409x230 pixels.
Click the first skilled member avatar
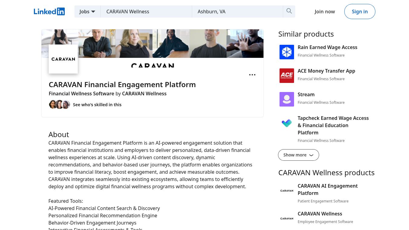click(53, 104)
